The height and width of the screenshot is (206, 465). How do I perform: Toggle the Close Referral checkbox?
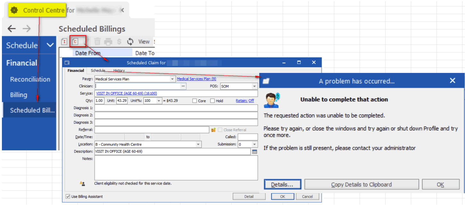220,130
